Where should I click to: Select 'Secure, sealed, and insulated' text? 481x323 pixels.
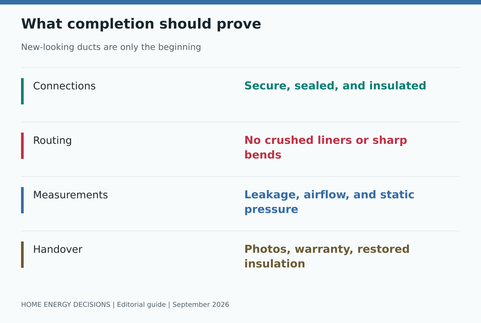pyautogui.click(x=335, y=86)
